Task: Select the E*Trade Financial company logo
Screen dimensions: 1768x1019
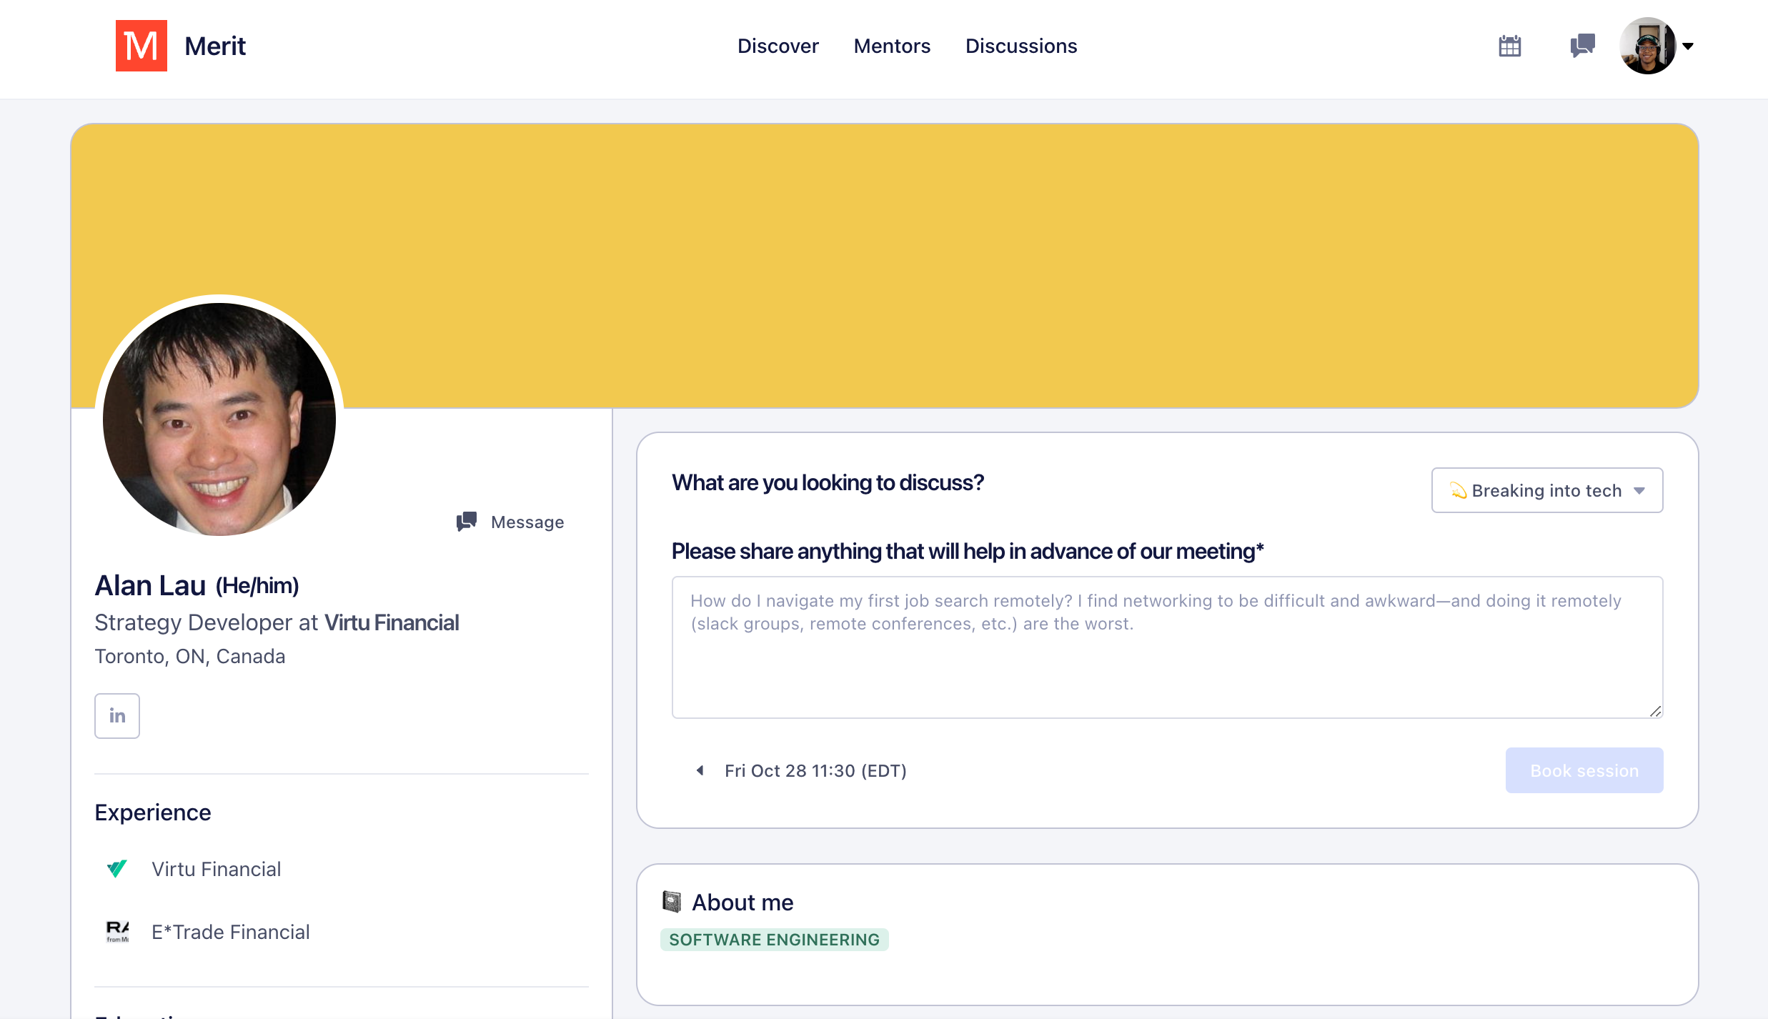Action: pos(116,931)
